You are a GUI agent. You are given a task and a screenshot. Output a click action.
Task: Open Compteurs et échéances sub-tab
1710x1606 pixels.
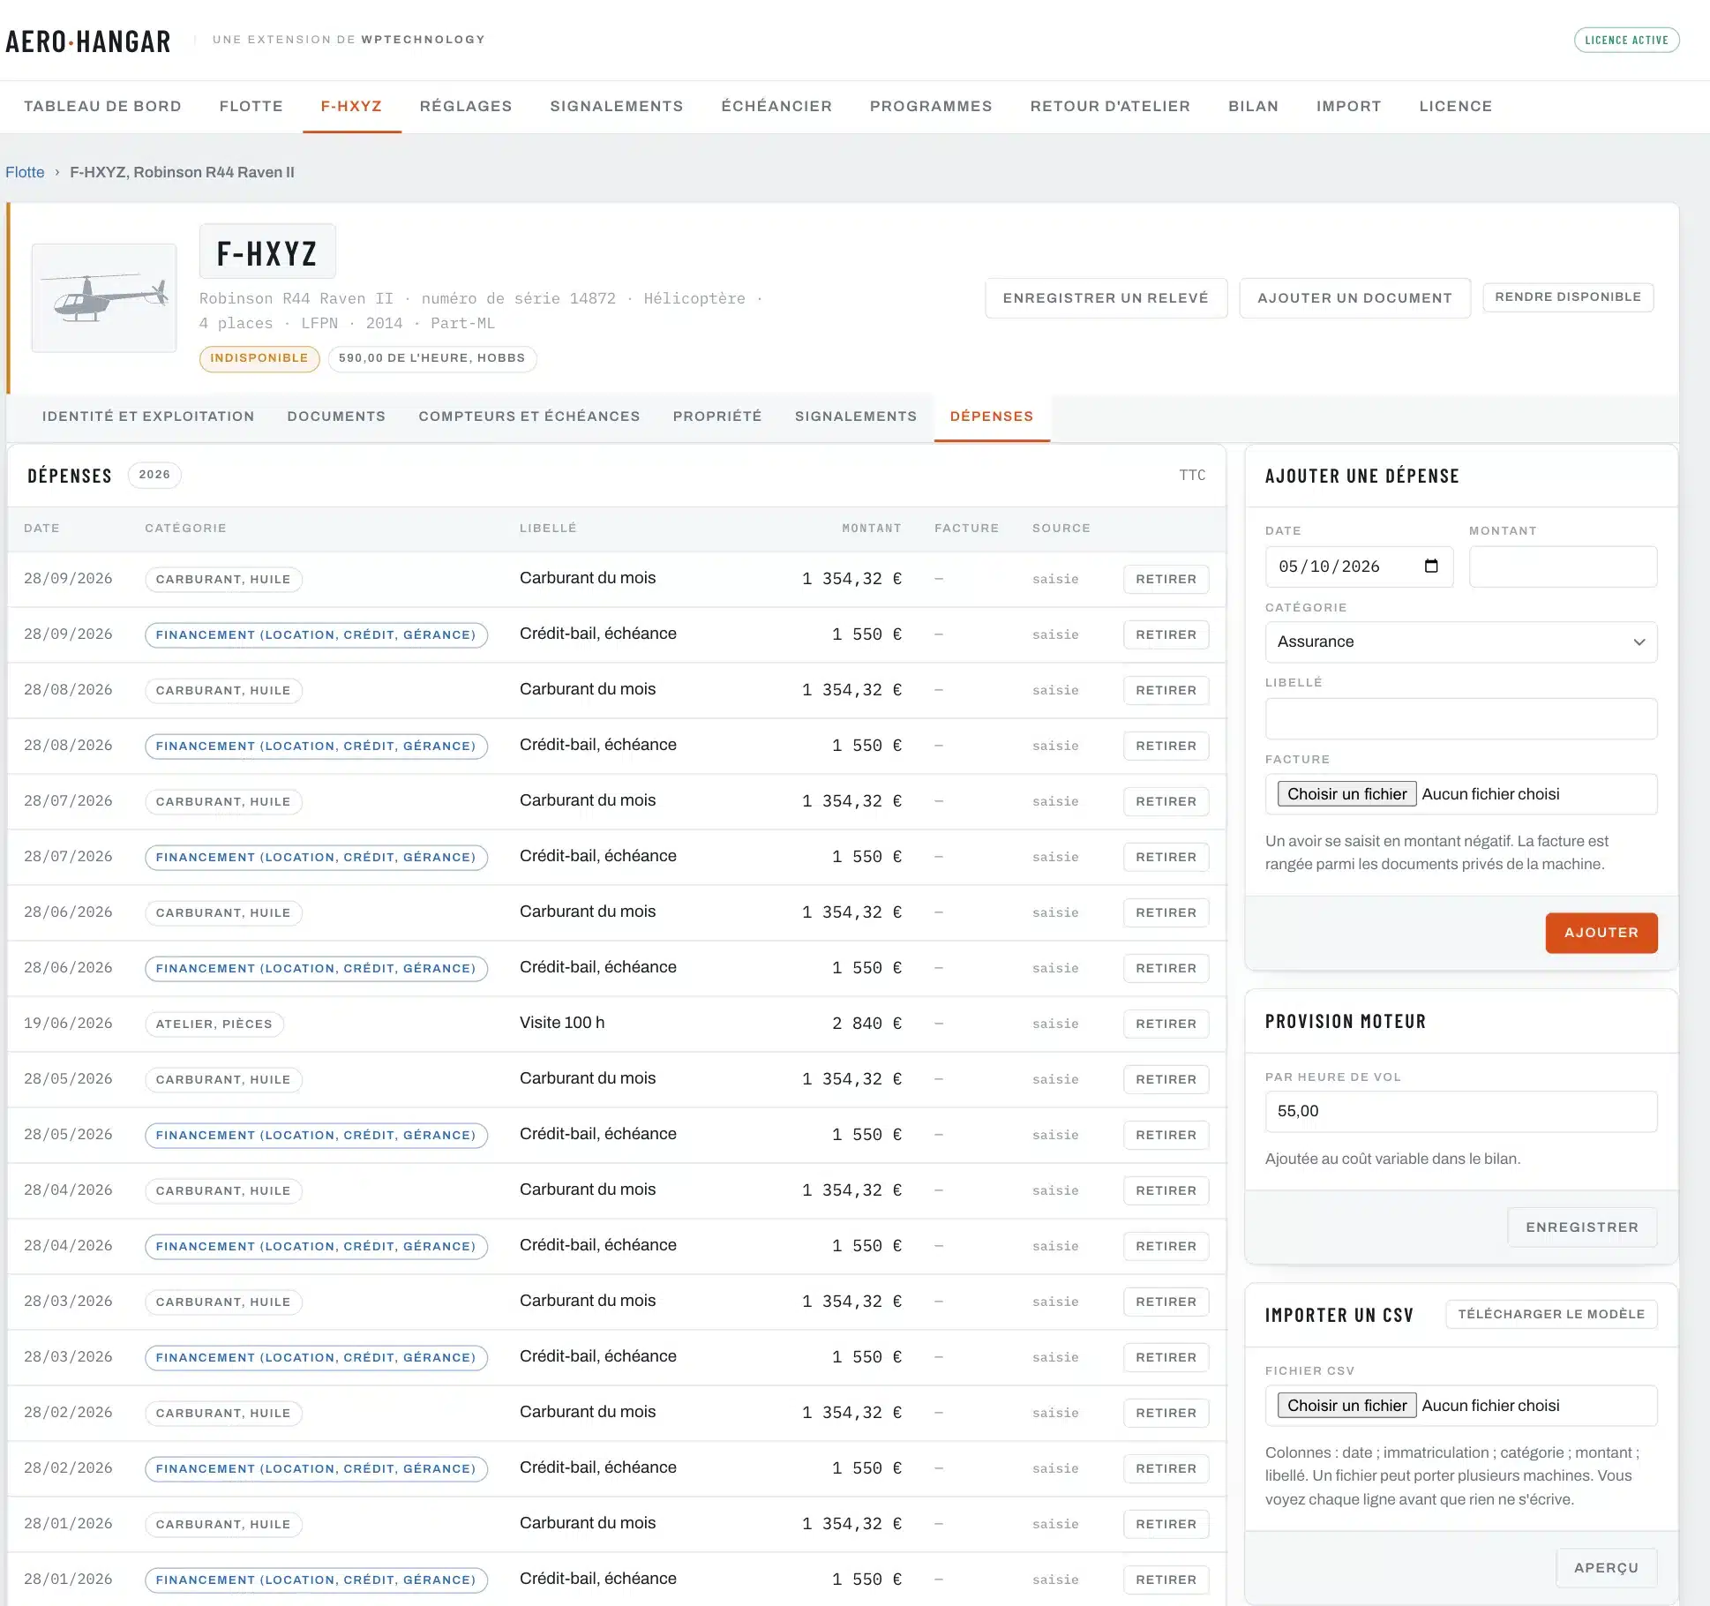coord(529,417)
